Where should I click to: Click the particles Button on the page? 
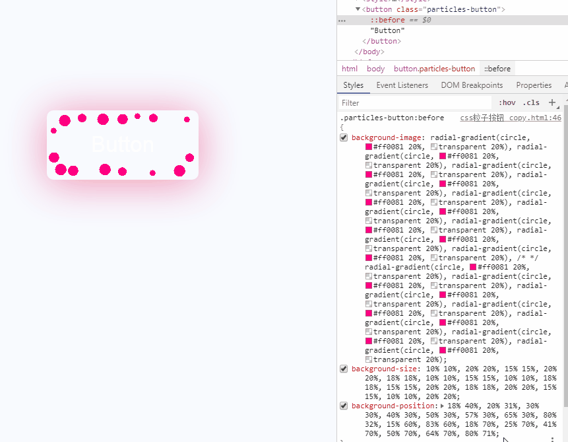tap(123, 145)
